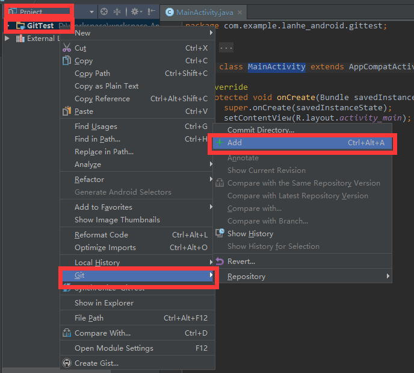Select Reformat Code

[137, 235]
